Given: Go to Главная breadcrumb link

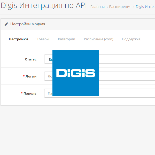Looking at the screenshot, I should click(x=97, y=7).
